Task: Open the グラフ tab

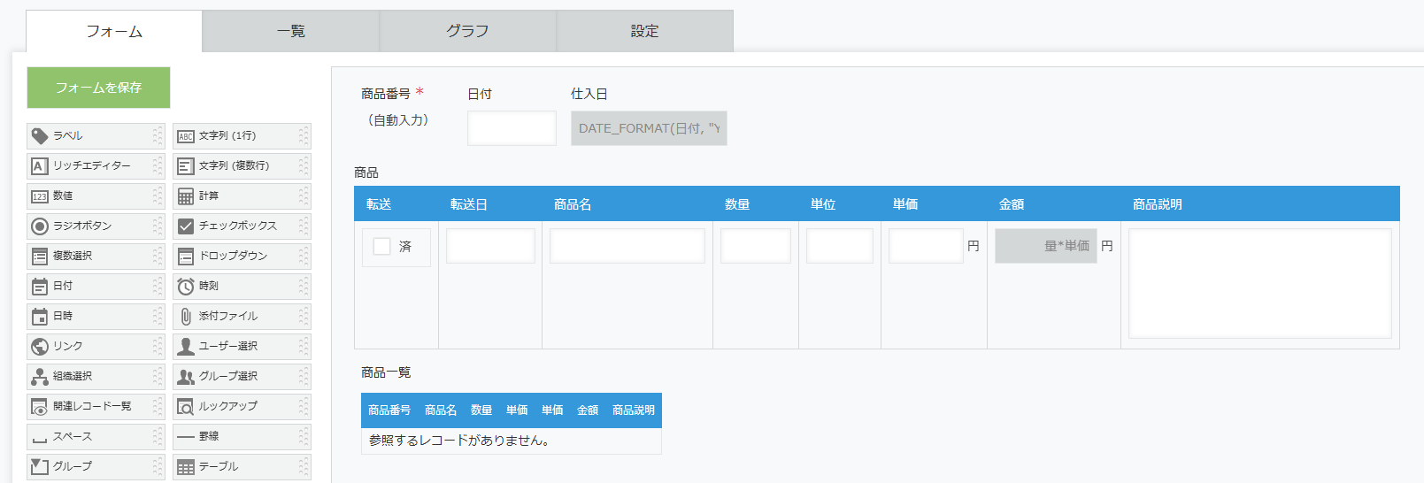Action: [x=468, y=31]
